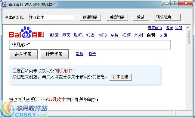Screen dimensions: 195x118
Task: Click the Baidu Baike search box
Action: (90, 45)
